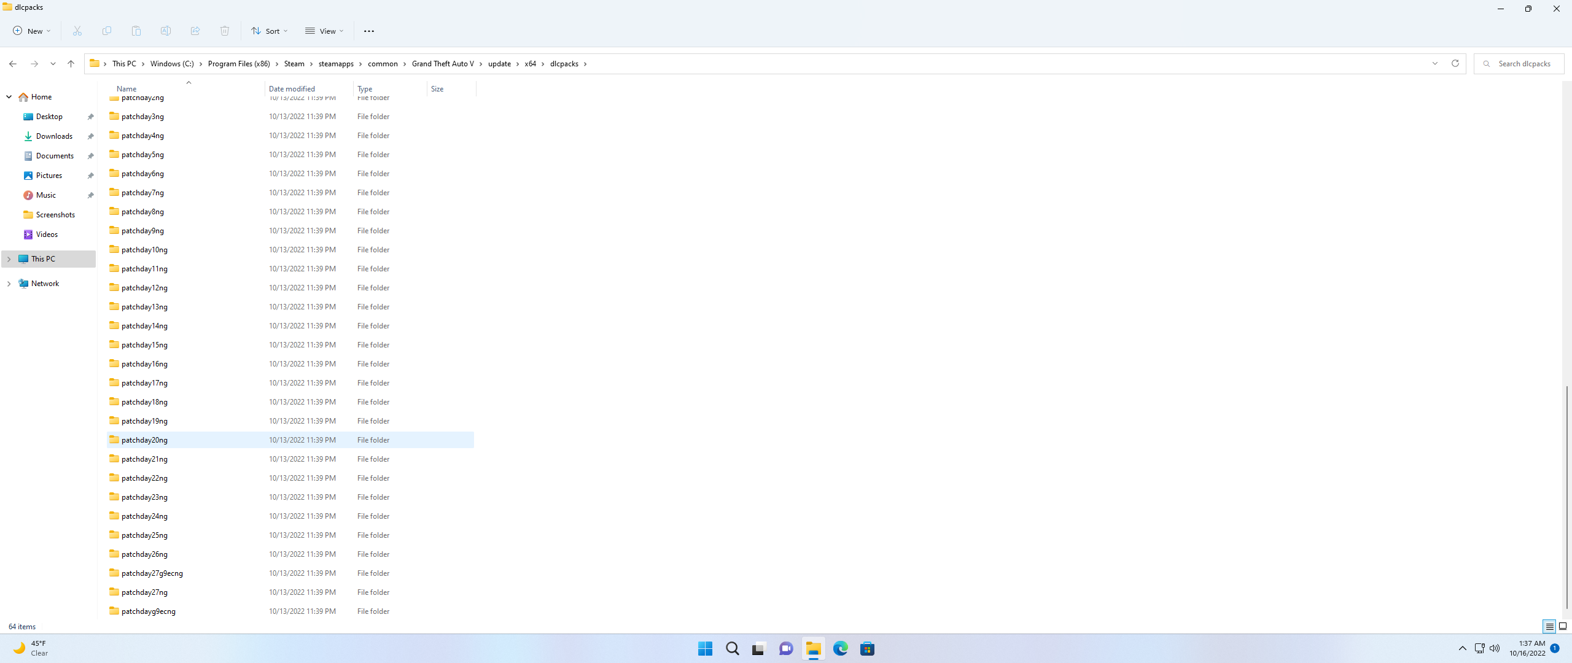The image size is (1572, 663).
Task: Switch to details view layout toggle
Action: [1549, 626]
